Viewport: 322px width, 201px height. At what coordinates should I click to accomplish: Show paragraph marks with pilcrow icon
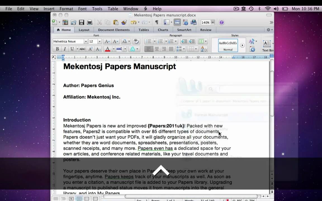[157, 22]
